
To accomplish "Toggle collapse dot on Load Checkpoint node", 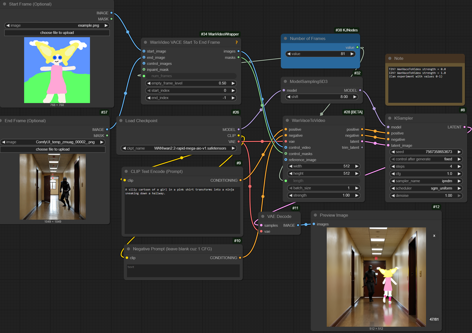I will (121, 121).
